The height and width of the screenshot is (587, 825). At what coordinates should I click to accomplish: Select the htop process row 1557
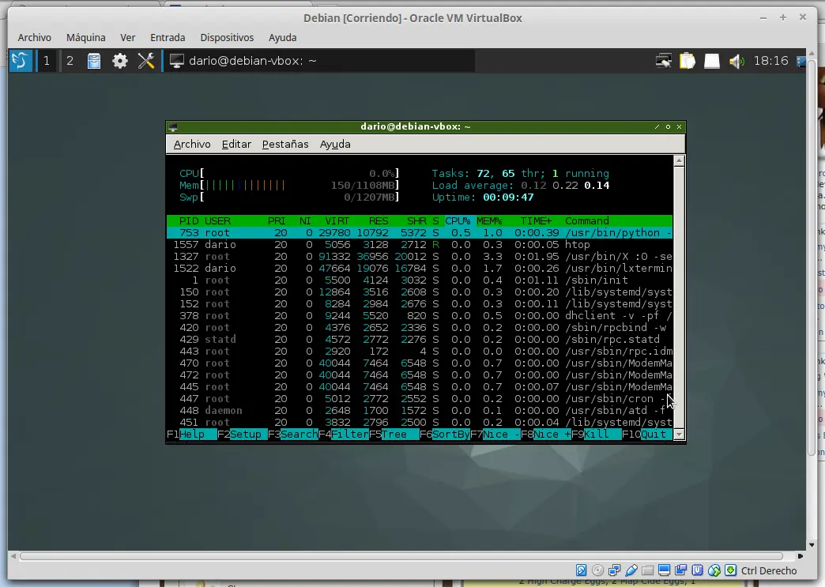(420, 245)
